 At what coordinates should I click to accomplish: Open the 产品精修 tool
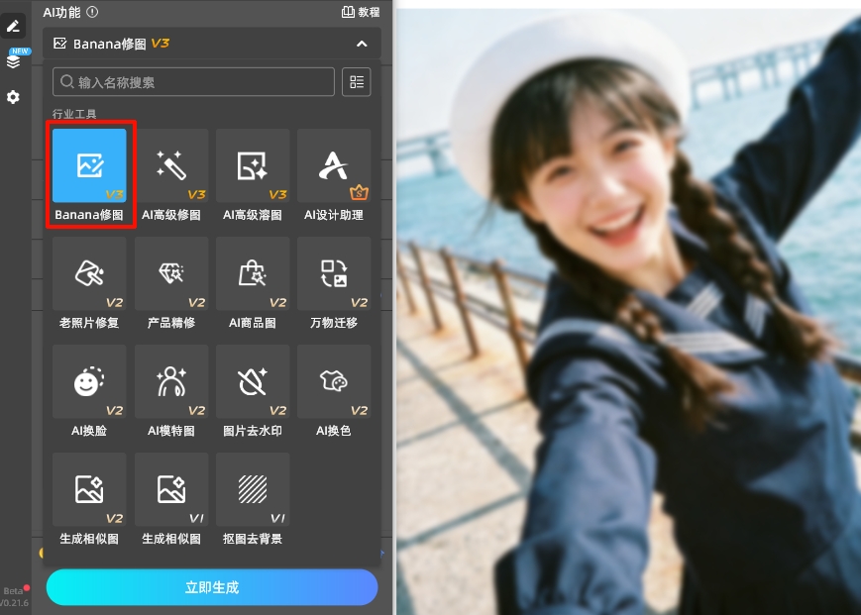[170, 273]
